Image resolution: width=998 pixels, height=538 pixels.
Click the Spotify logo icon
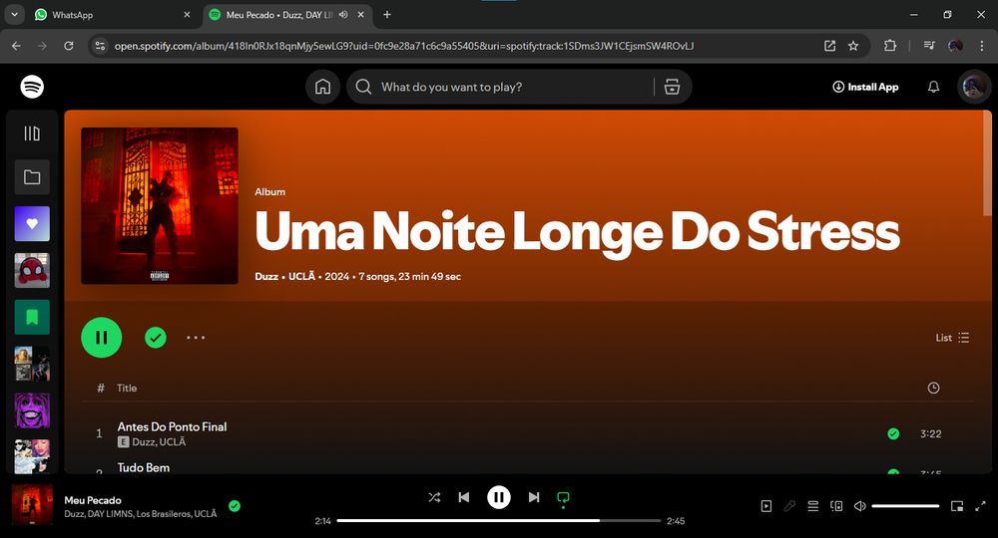click(x=32, y=87)
